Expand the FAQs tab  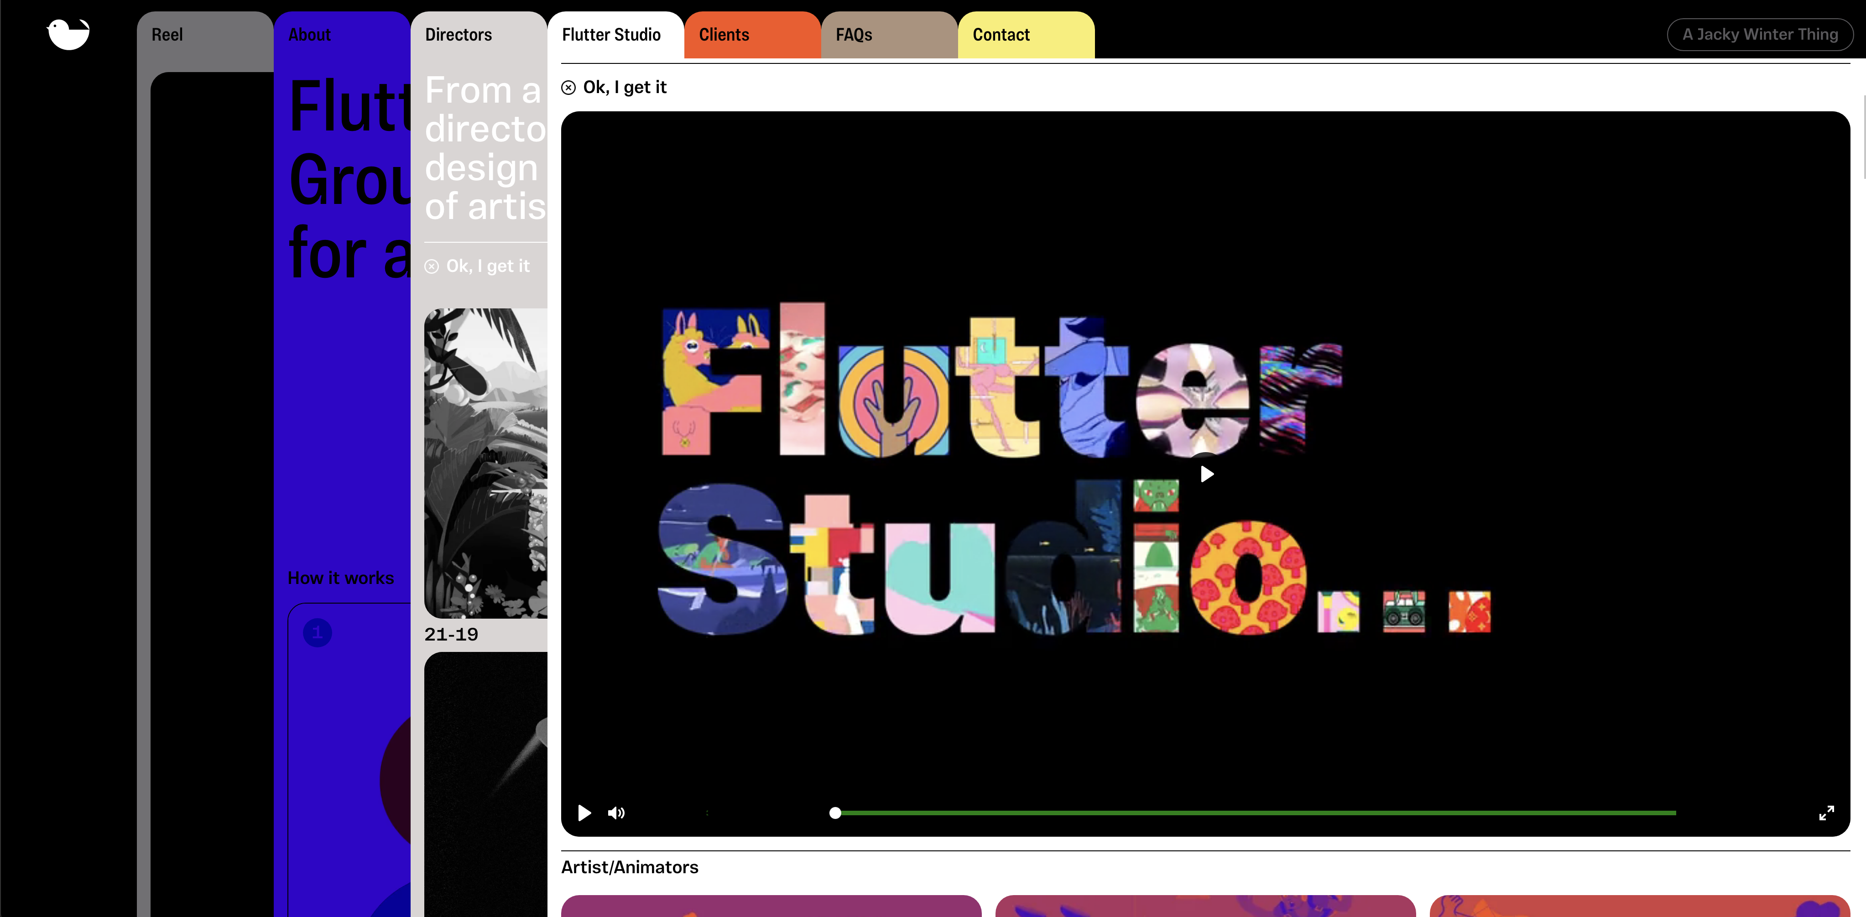[853, 35]
